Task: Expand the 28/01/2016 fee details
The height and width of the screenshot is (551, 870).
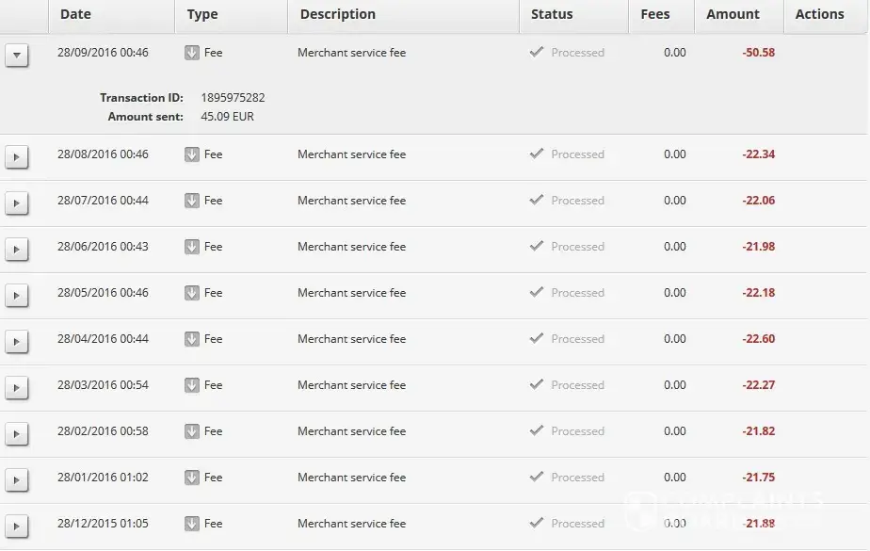Action: [17, 479]
